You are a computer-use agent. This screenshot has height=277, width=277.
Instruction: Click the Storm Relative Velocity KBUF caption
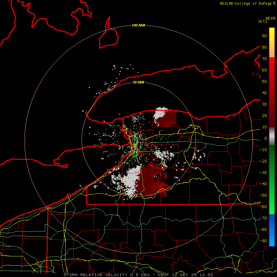click(x=138, y=275)
